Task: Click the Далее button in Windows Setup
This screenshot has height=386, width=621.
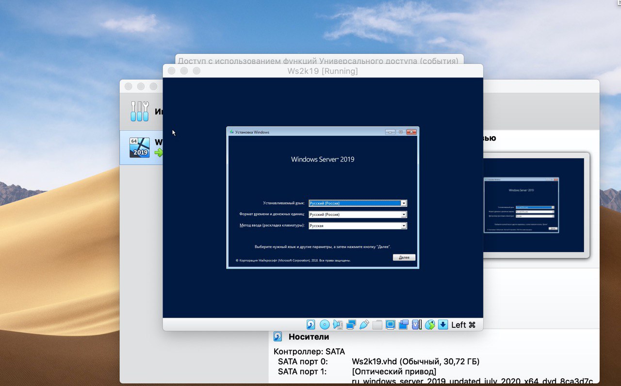Action: 404,257
